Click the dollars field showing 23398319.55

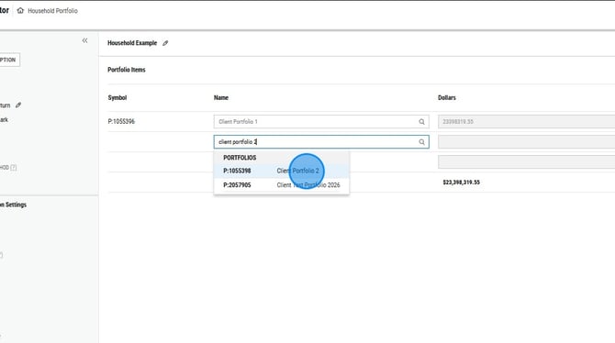click(526, 122)
